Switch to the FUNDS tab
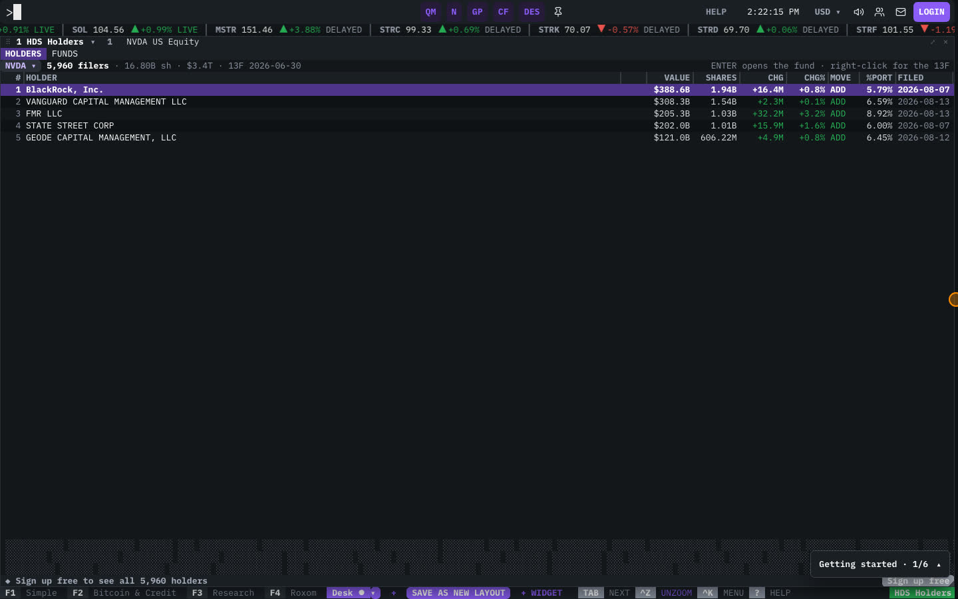958x599 pixels. tap(65, 54)
